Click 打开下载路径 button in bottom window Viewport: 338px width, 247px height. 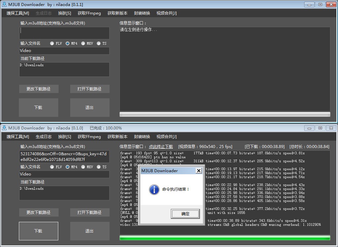[89, 213]
